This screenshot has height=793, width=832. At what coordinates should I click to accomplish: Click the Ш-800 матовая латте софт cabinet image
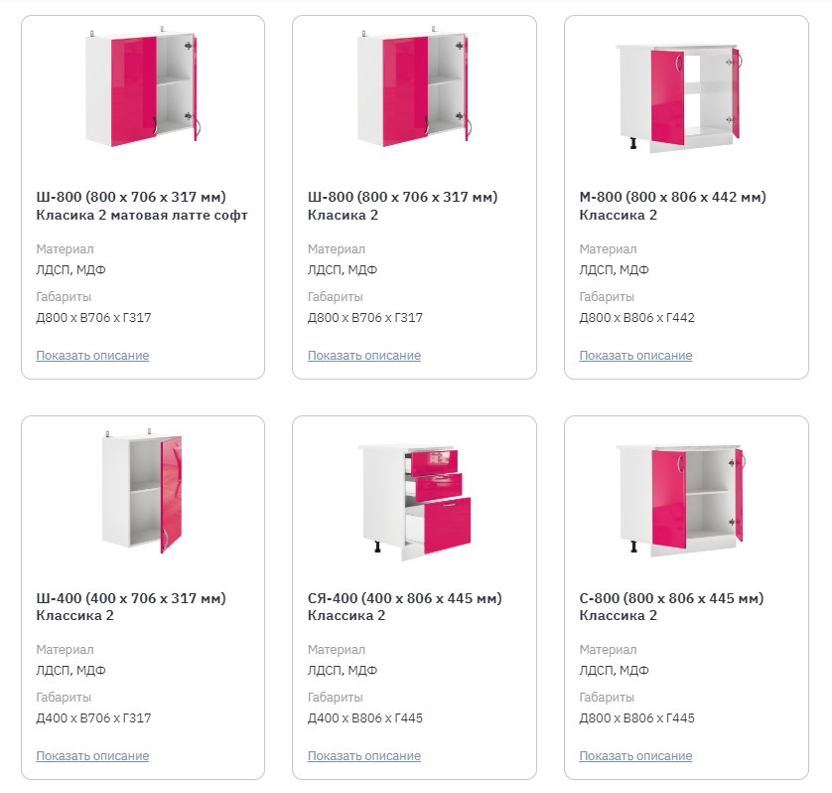tap(142, 89)
